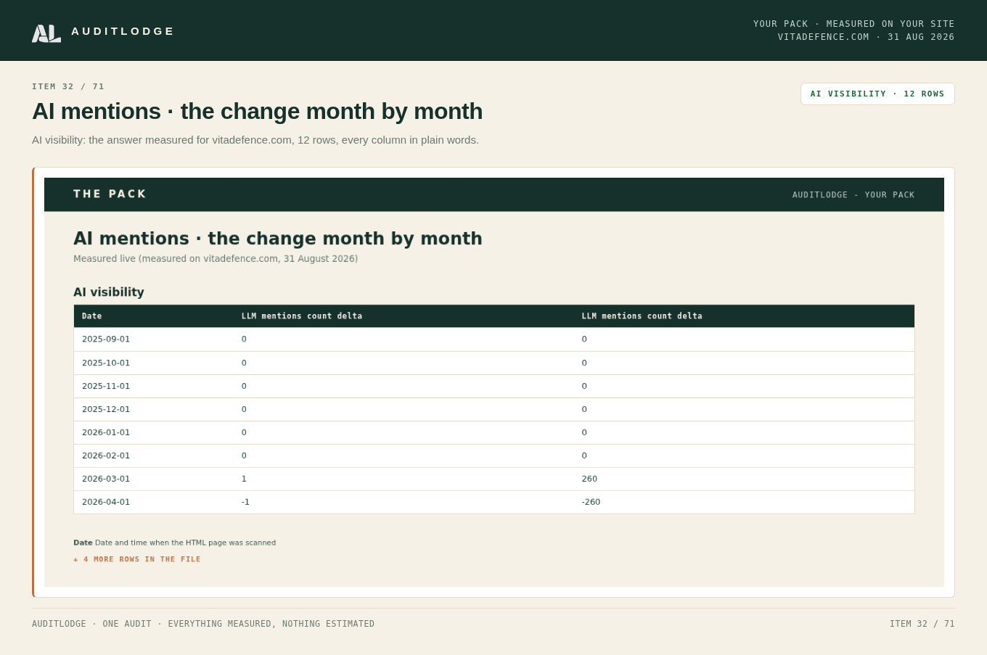
Task: Click the subtitle starting "AI visibility: the answer measured"
Action: (x=255, y=140)
